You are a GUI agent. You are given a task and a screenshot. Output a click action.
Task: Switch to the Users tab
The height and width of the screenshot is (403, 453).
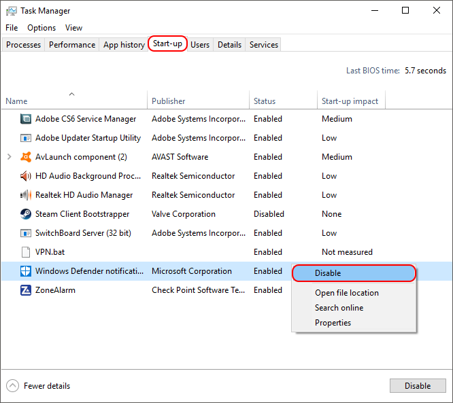point(200,45)
